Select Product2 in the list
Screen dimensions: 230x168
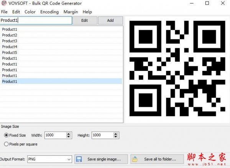point(61,35)
